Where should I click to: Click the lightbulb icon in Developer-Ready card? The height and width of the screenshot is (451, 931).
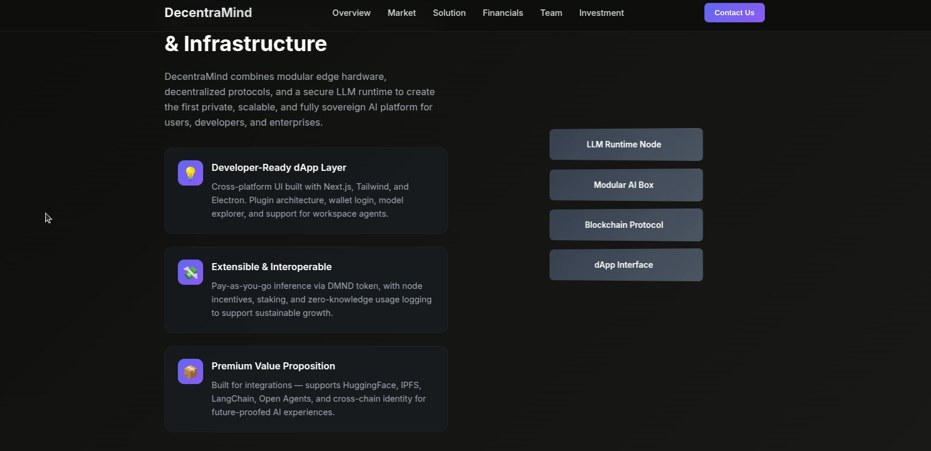(190, 173)
